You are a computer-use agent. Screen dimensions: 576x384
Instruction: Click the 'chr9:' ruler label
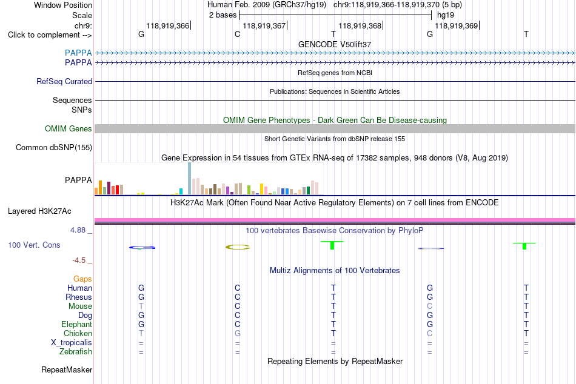tap(83, 25)
